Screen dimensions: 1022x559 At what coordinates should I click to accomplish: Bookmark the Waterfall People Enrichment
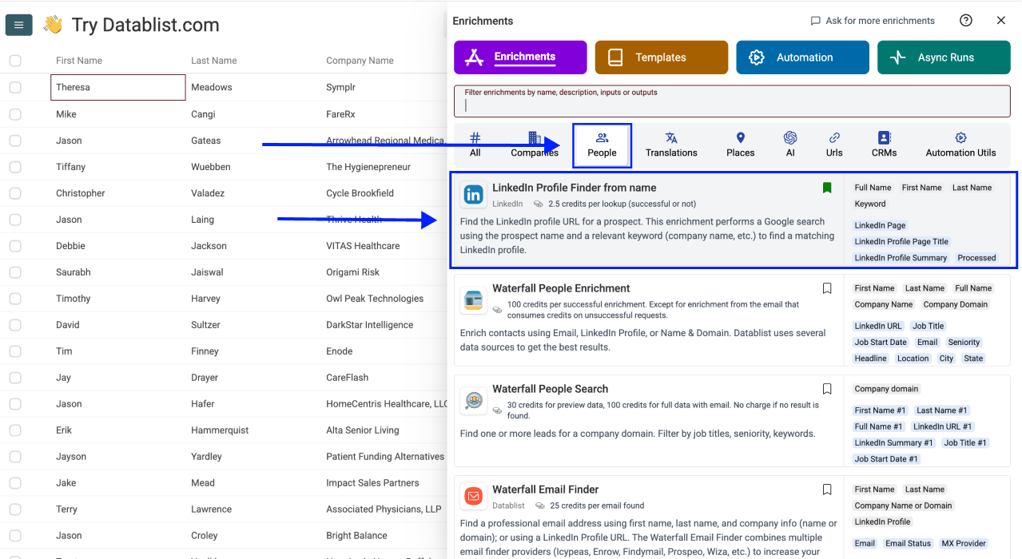click(x=827, y=288)
